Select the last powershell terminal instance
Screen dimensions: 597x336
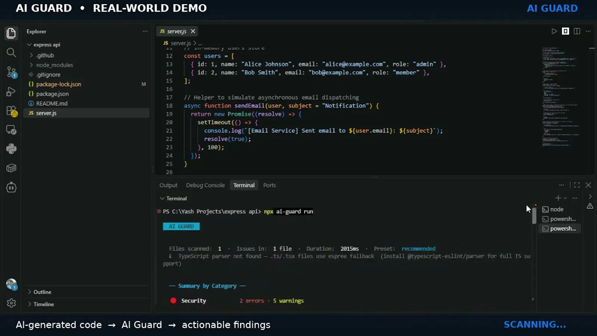pos(559,228)
